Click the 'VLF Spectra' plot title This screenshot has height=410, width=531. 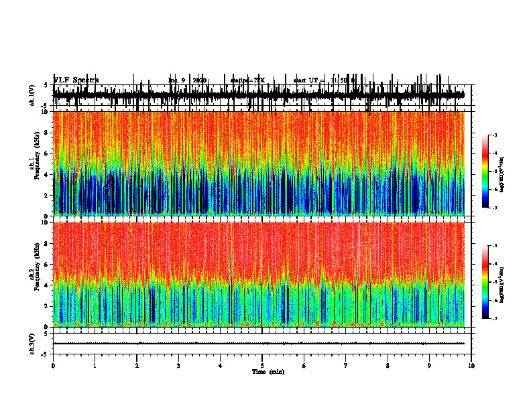(76, 80)
